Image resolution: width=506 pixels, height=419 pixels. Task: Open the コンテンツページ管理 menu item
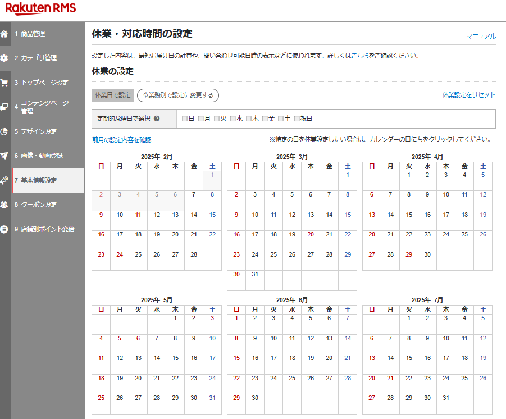tap(44, 107)
